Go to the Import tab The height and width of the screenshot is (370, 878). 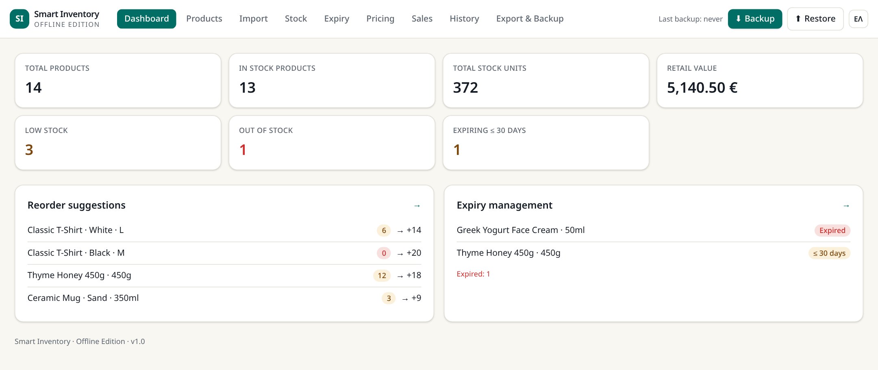click(x=253, y=19)
